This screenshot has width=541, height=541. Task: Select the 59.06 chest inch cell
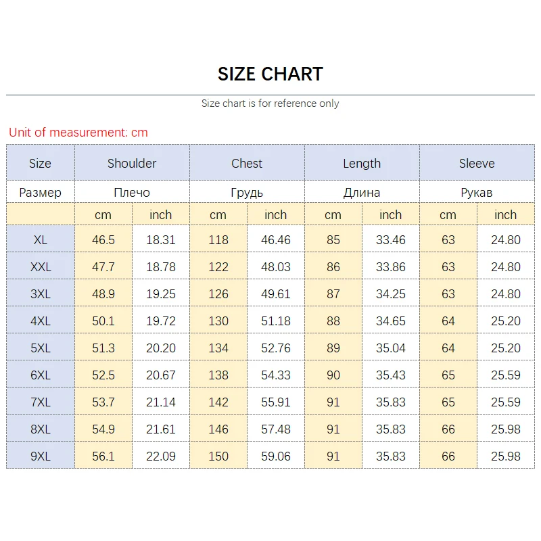[x=276, y=456]
